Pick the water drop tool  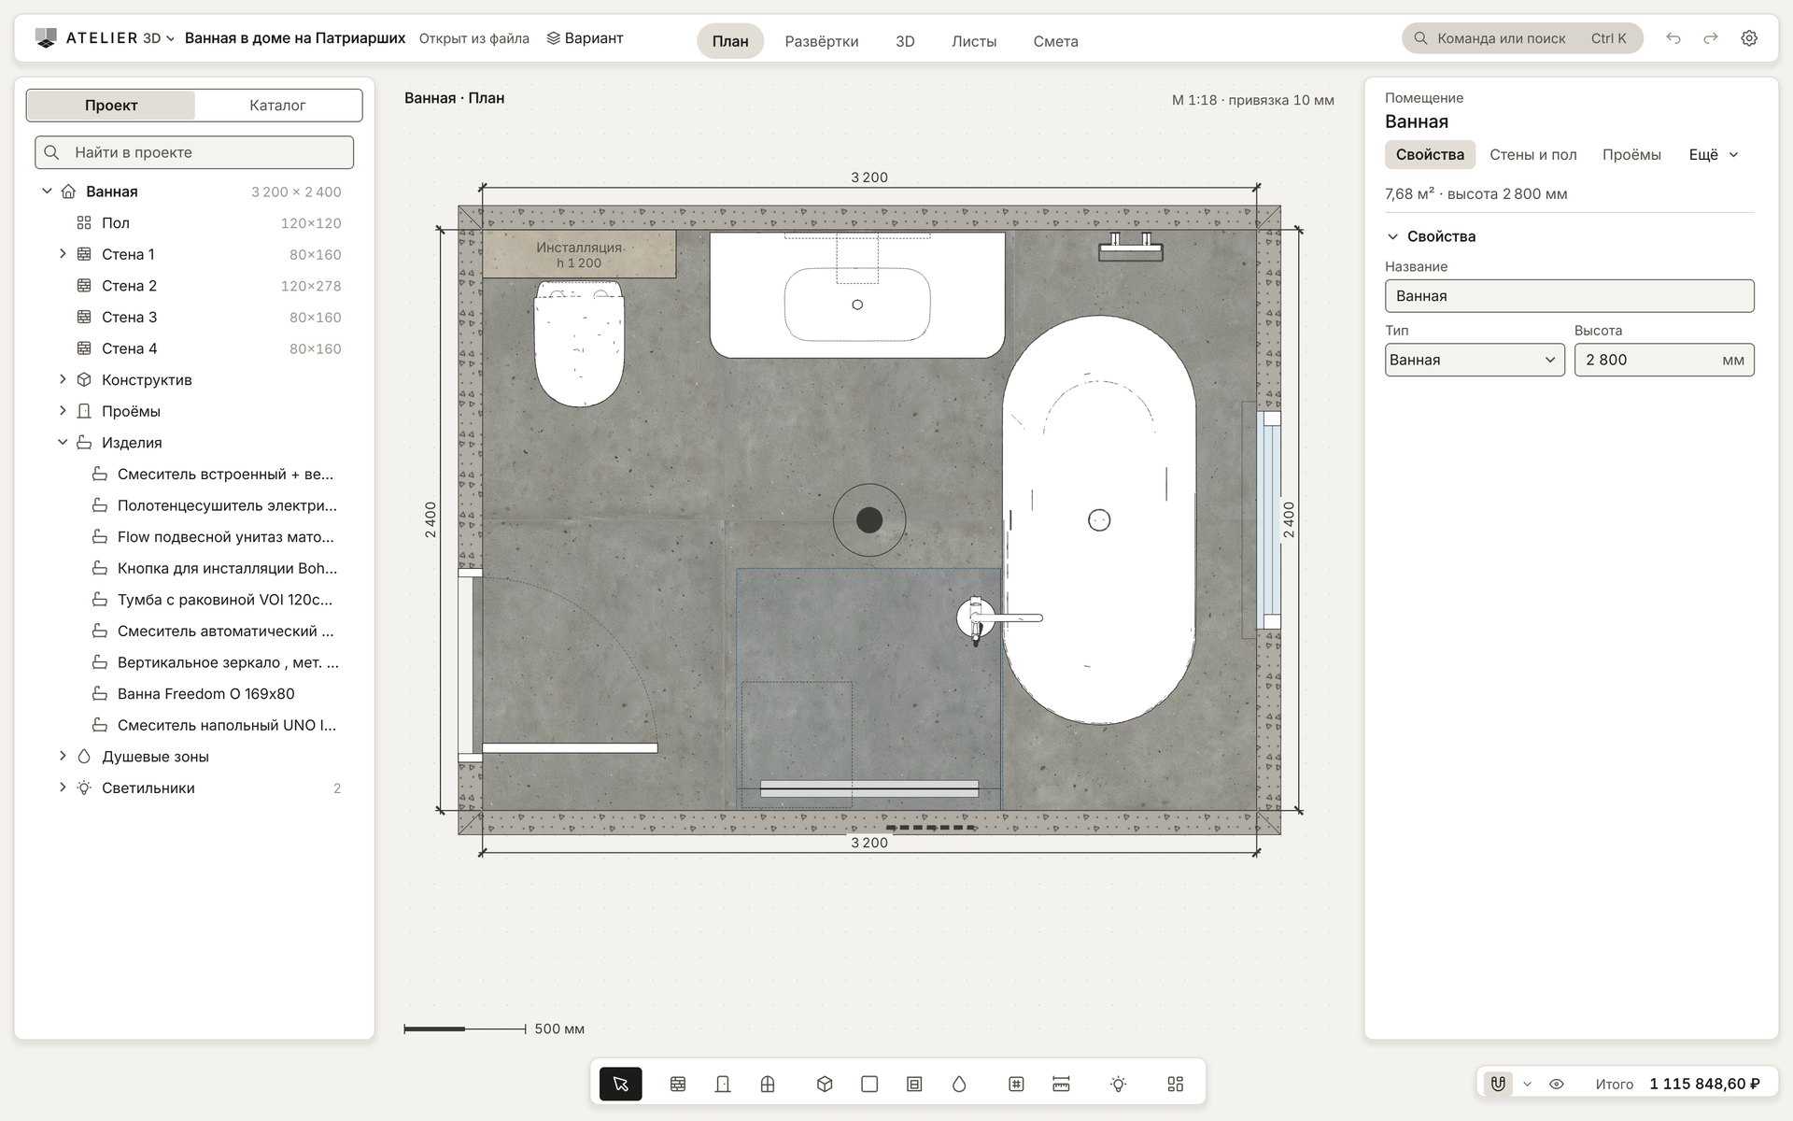pos(959,1084)
